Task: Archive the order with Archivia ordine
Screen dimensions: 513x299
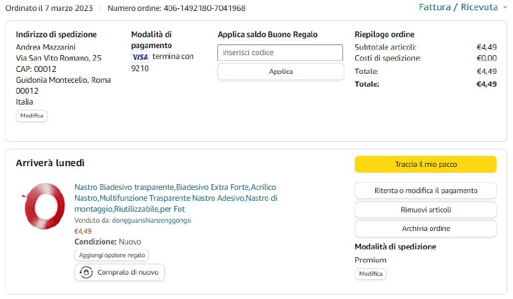Action: pos(425,228)
